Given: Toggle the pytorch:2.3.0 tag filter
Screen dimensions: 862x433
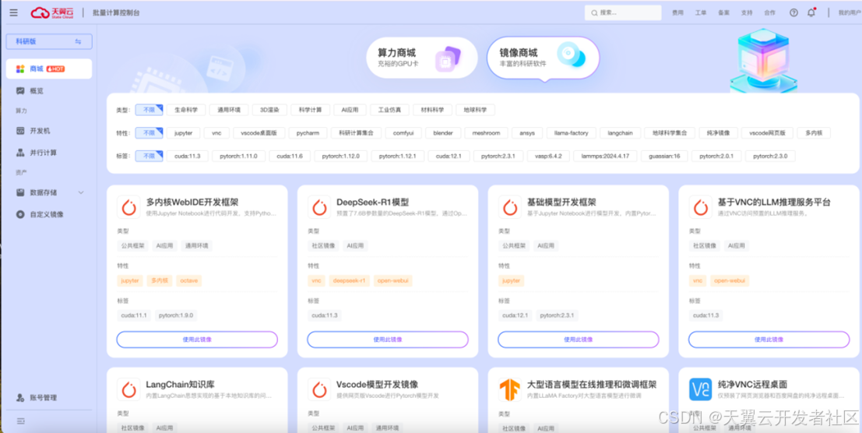Looking at the screenshot, I should [x=769, y=156].
